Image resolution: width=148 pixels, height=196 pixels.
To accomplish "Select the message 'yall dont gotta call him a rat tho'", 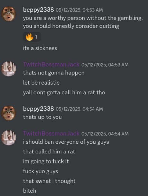I will point(64,93).
